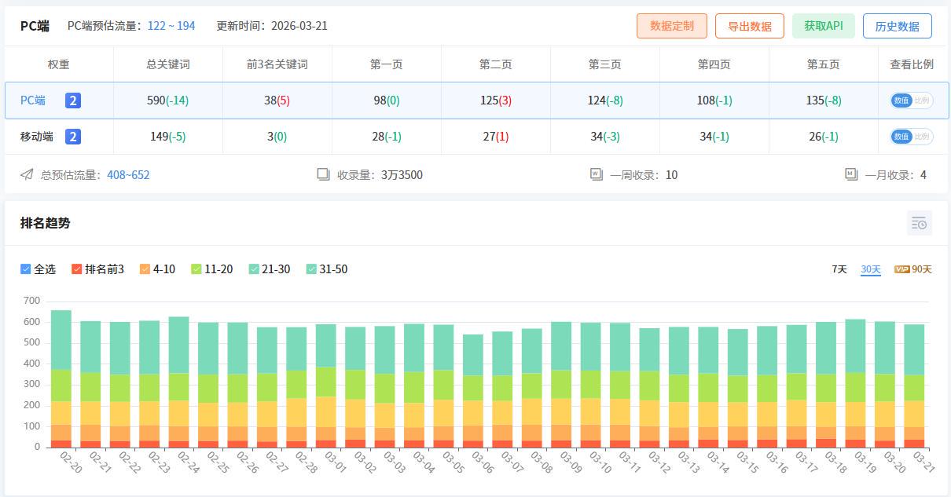The height and width of the screenshot is (497, 951).
Task: Click the indexed pages icon beside 收录量
Action: (323, 174)
